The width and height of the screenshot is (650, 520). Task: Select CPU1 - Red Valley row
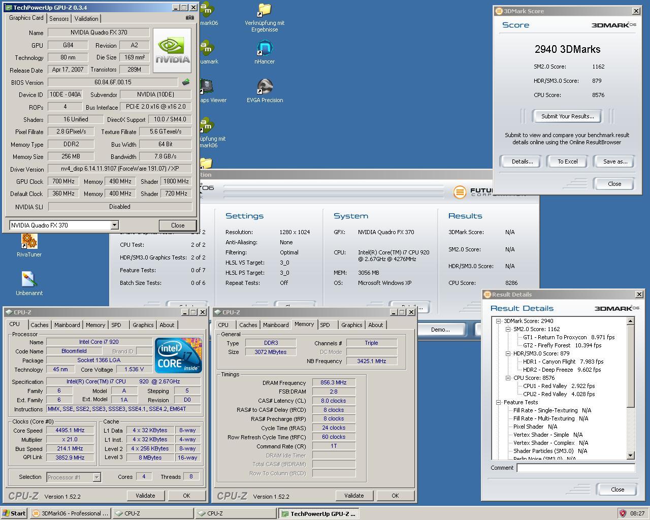click(559, 386)
